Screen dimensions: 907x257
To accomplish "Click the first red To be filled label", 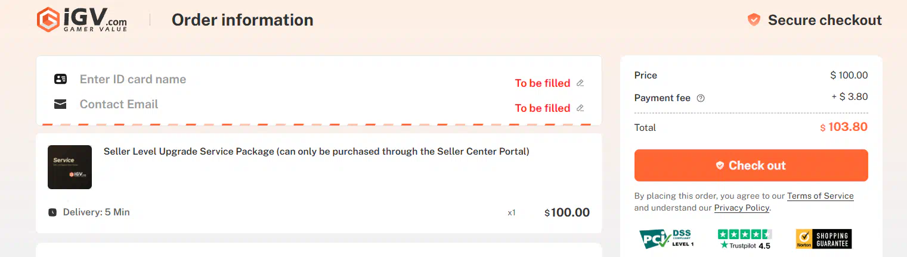I will (543, 83).
